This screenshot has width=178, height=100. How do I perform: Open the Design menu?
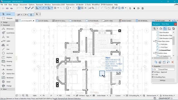[16, 4]
